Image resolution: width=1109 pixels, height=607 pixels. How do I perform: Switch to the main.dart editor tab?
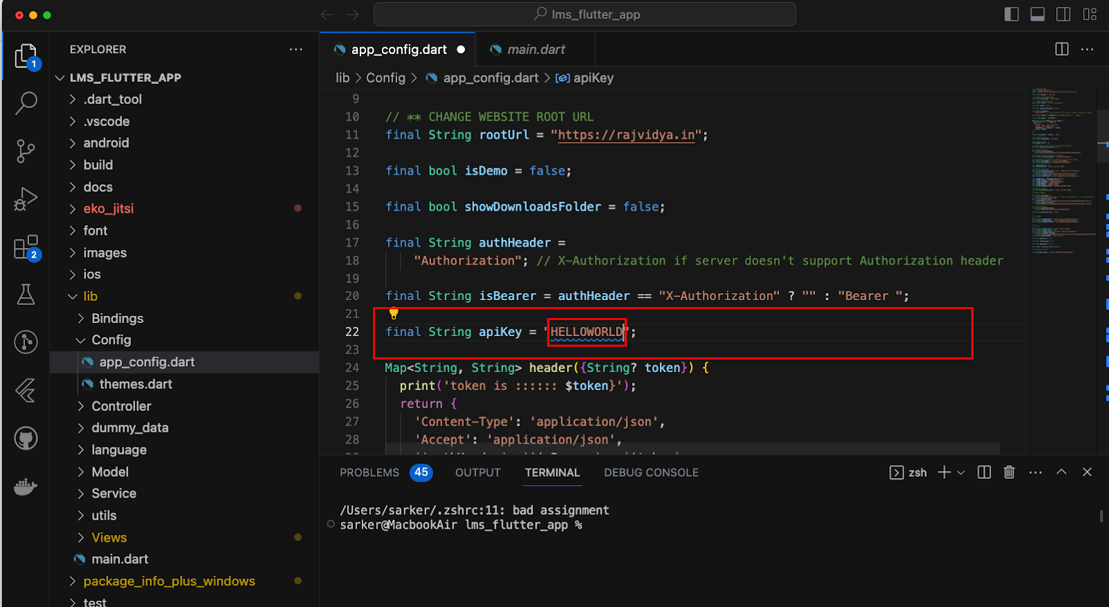coord(535,49)
